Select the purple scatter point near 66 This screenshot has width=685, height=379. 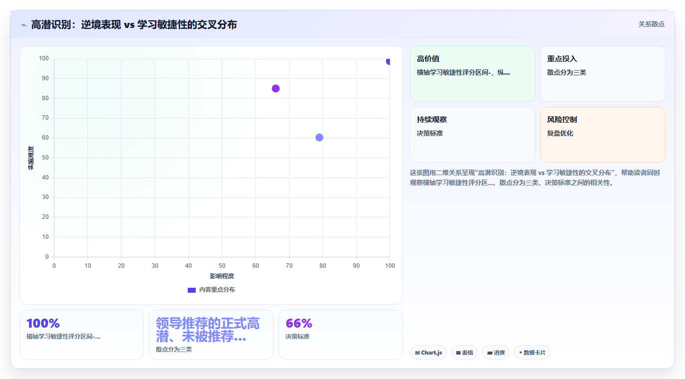coord(276,88)
